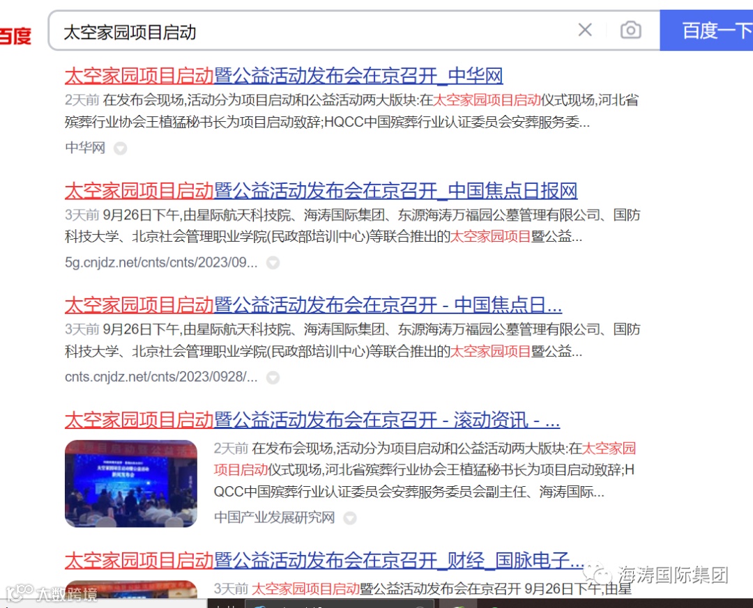
Task: Click the last result snippet 3天前 太空家园项目启动暨公益
Action: coord(423,588)
